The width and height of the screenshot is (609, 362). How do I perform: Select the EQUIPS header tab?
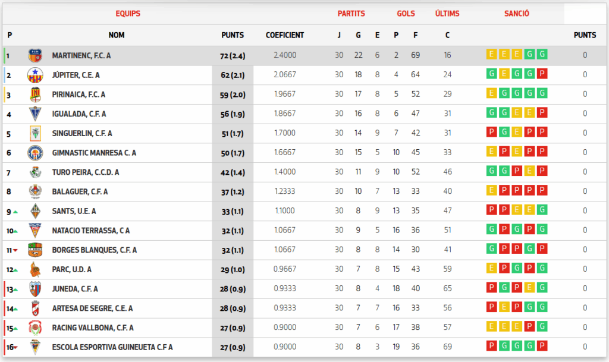(128, 14)
